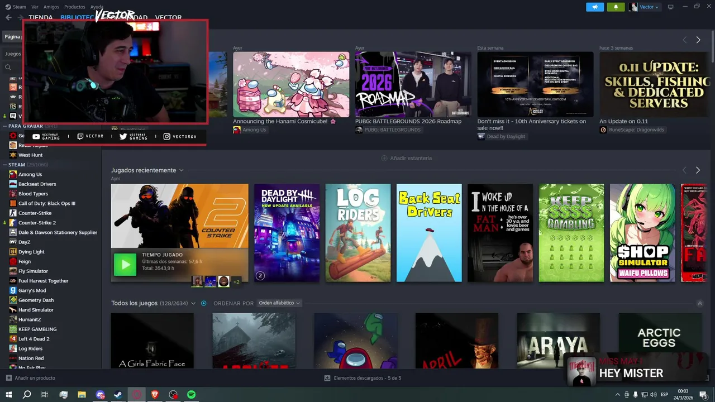The image size is (715, 402).
Task: Open the Log Riders game cover
Action: click(x=358, y=233)
